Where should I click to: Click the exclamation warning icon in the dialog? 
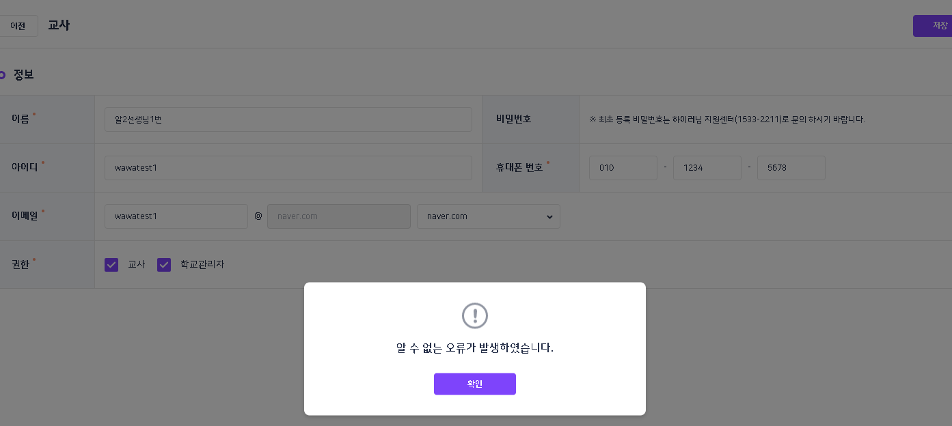pos(475,315)
